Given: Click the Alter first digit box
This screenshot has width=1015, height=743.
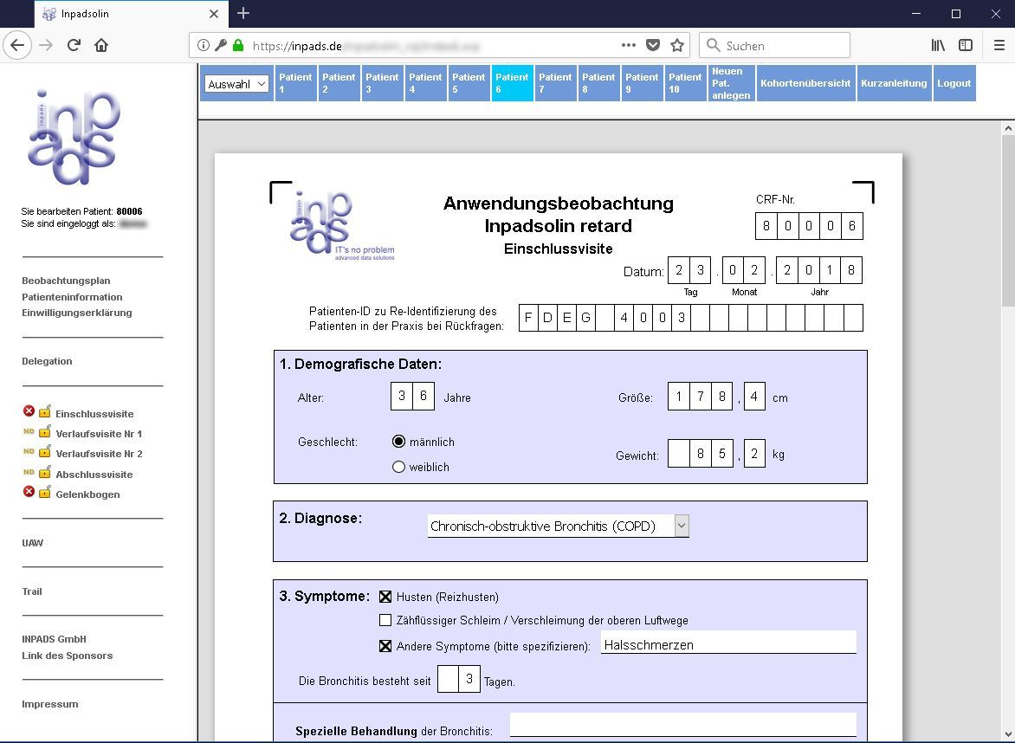Looking at the screenshot, I should [401, 396].
